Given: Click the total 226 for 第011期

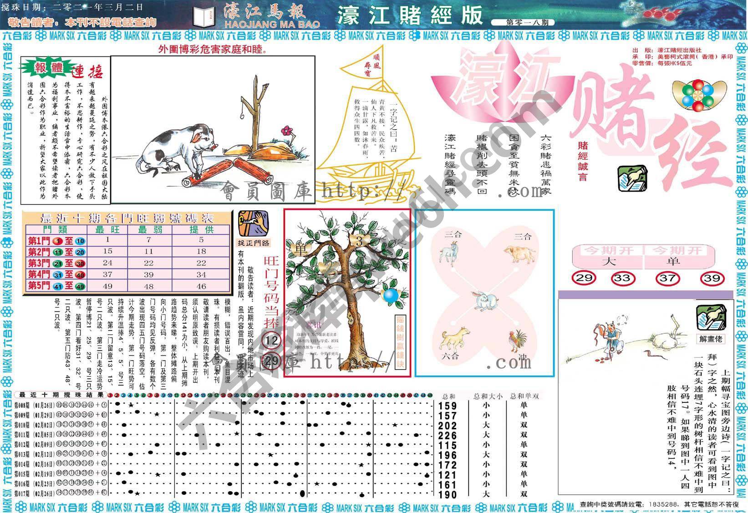Looking at the screenshot, I should click(448, 436).
